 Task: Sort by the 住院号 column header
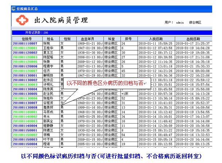click(27, 38)
